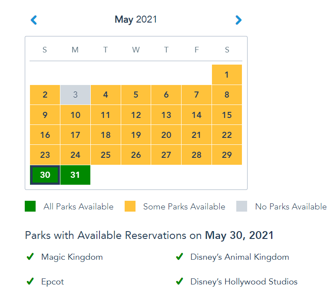Click the gray No Parks Available swatch
Image resolution: width=334 pixels, height=294 pixels.
click(x=242, y=206)
